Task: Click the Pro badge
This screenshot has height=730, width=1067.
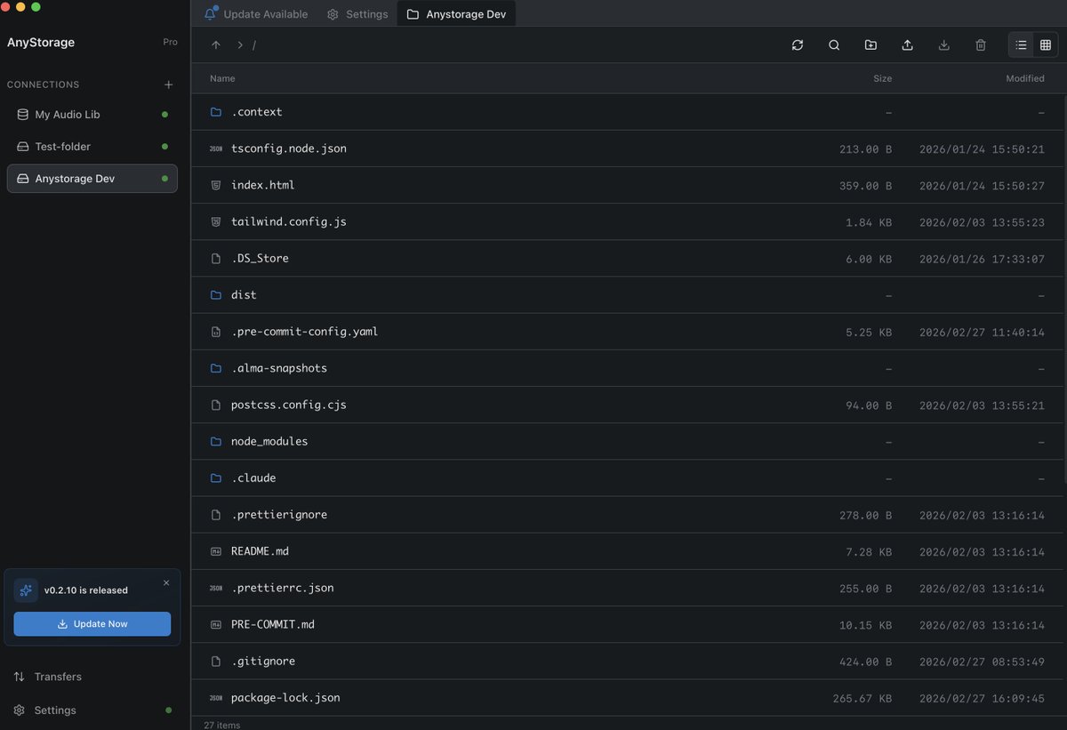Action: tap(170, 42)
